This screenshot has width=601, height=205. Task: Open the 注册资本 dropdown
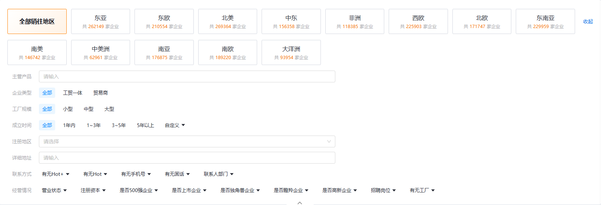click(93, 190)
